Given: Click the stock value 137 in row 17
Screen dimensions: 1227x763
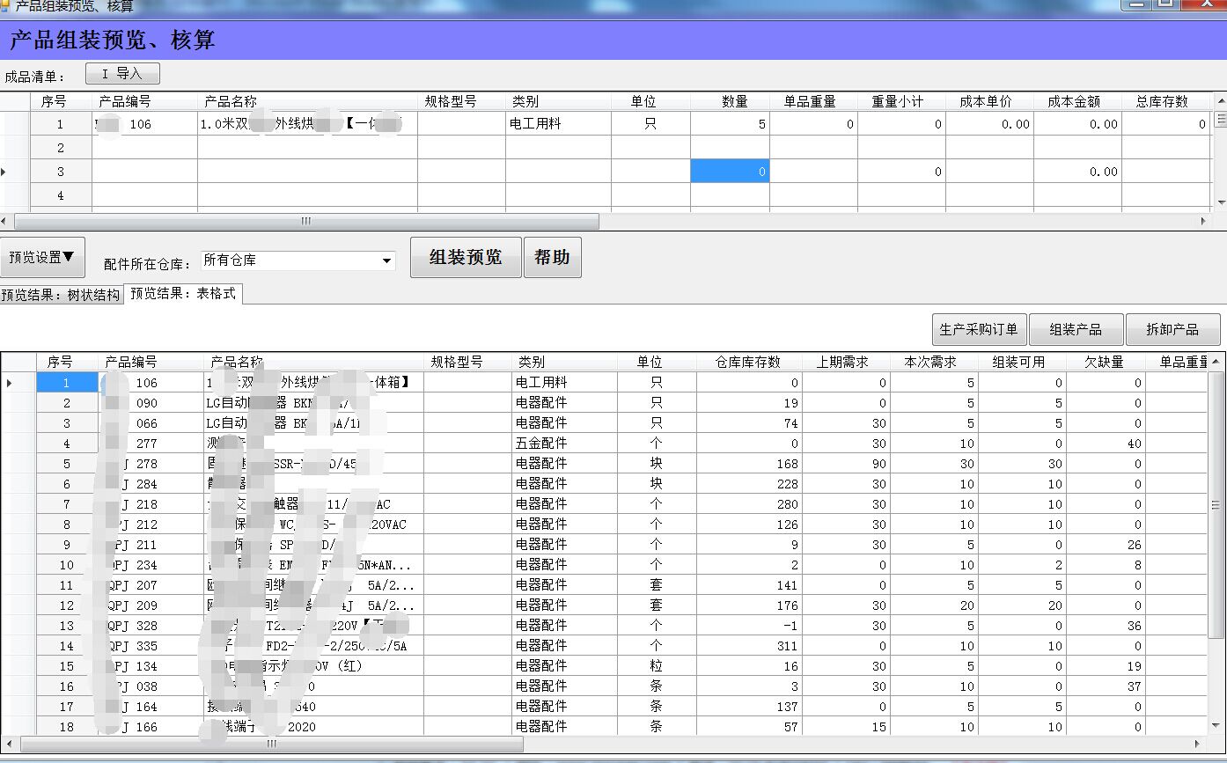Looking at the screenshot, I should pyautogui.click(x=749, y=707).
